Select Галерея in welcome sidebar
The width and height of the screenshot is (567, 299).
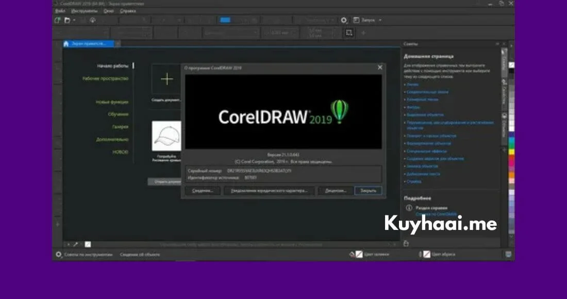(121, 127)
